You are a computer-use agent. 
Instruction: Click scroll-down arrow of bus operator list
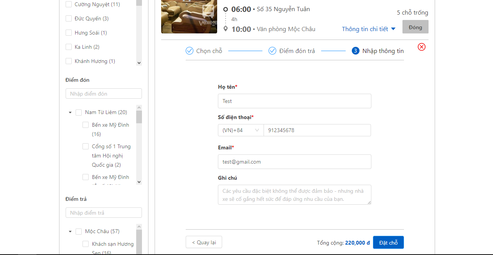[139, 63]
